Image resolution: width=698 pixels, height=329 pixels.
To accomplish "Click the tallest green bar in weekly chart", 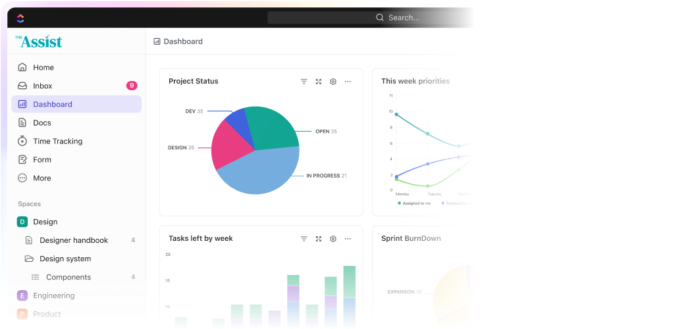I will coord(350,282).
